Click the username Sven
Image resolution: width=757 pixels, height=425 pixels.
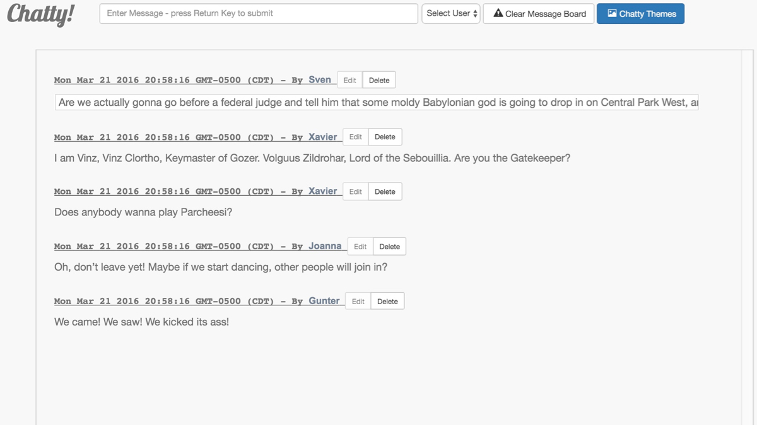(320, 80)
